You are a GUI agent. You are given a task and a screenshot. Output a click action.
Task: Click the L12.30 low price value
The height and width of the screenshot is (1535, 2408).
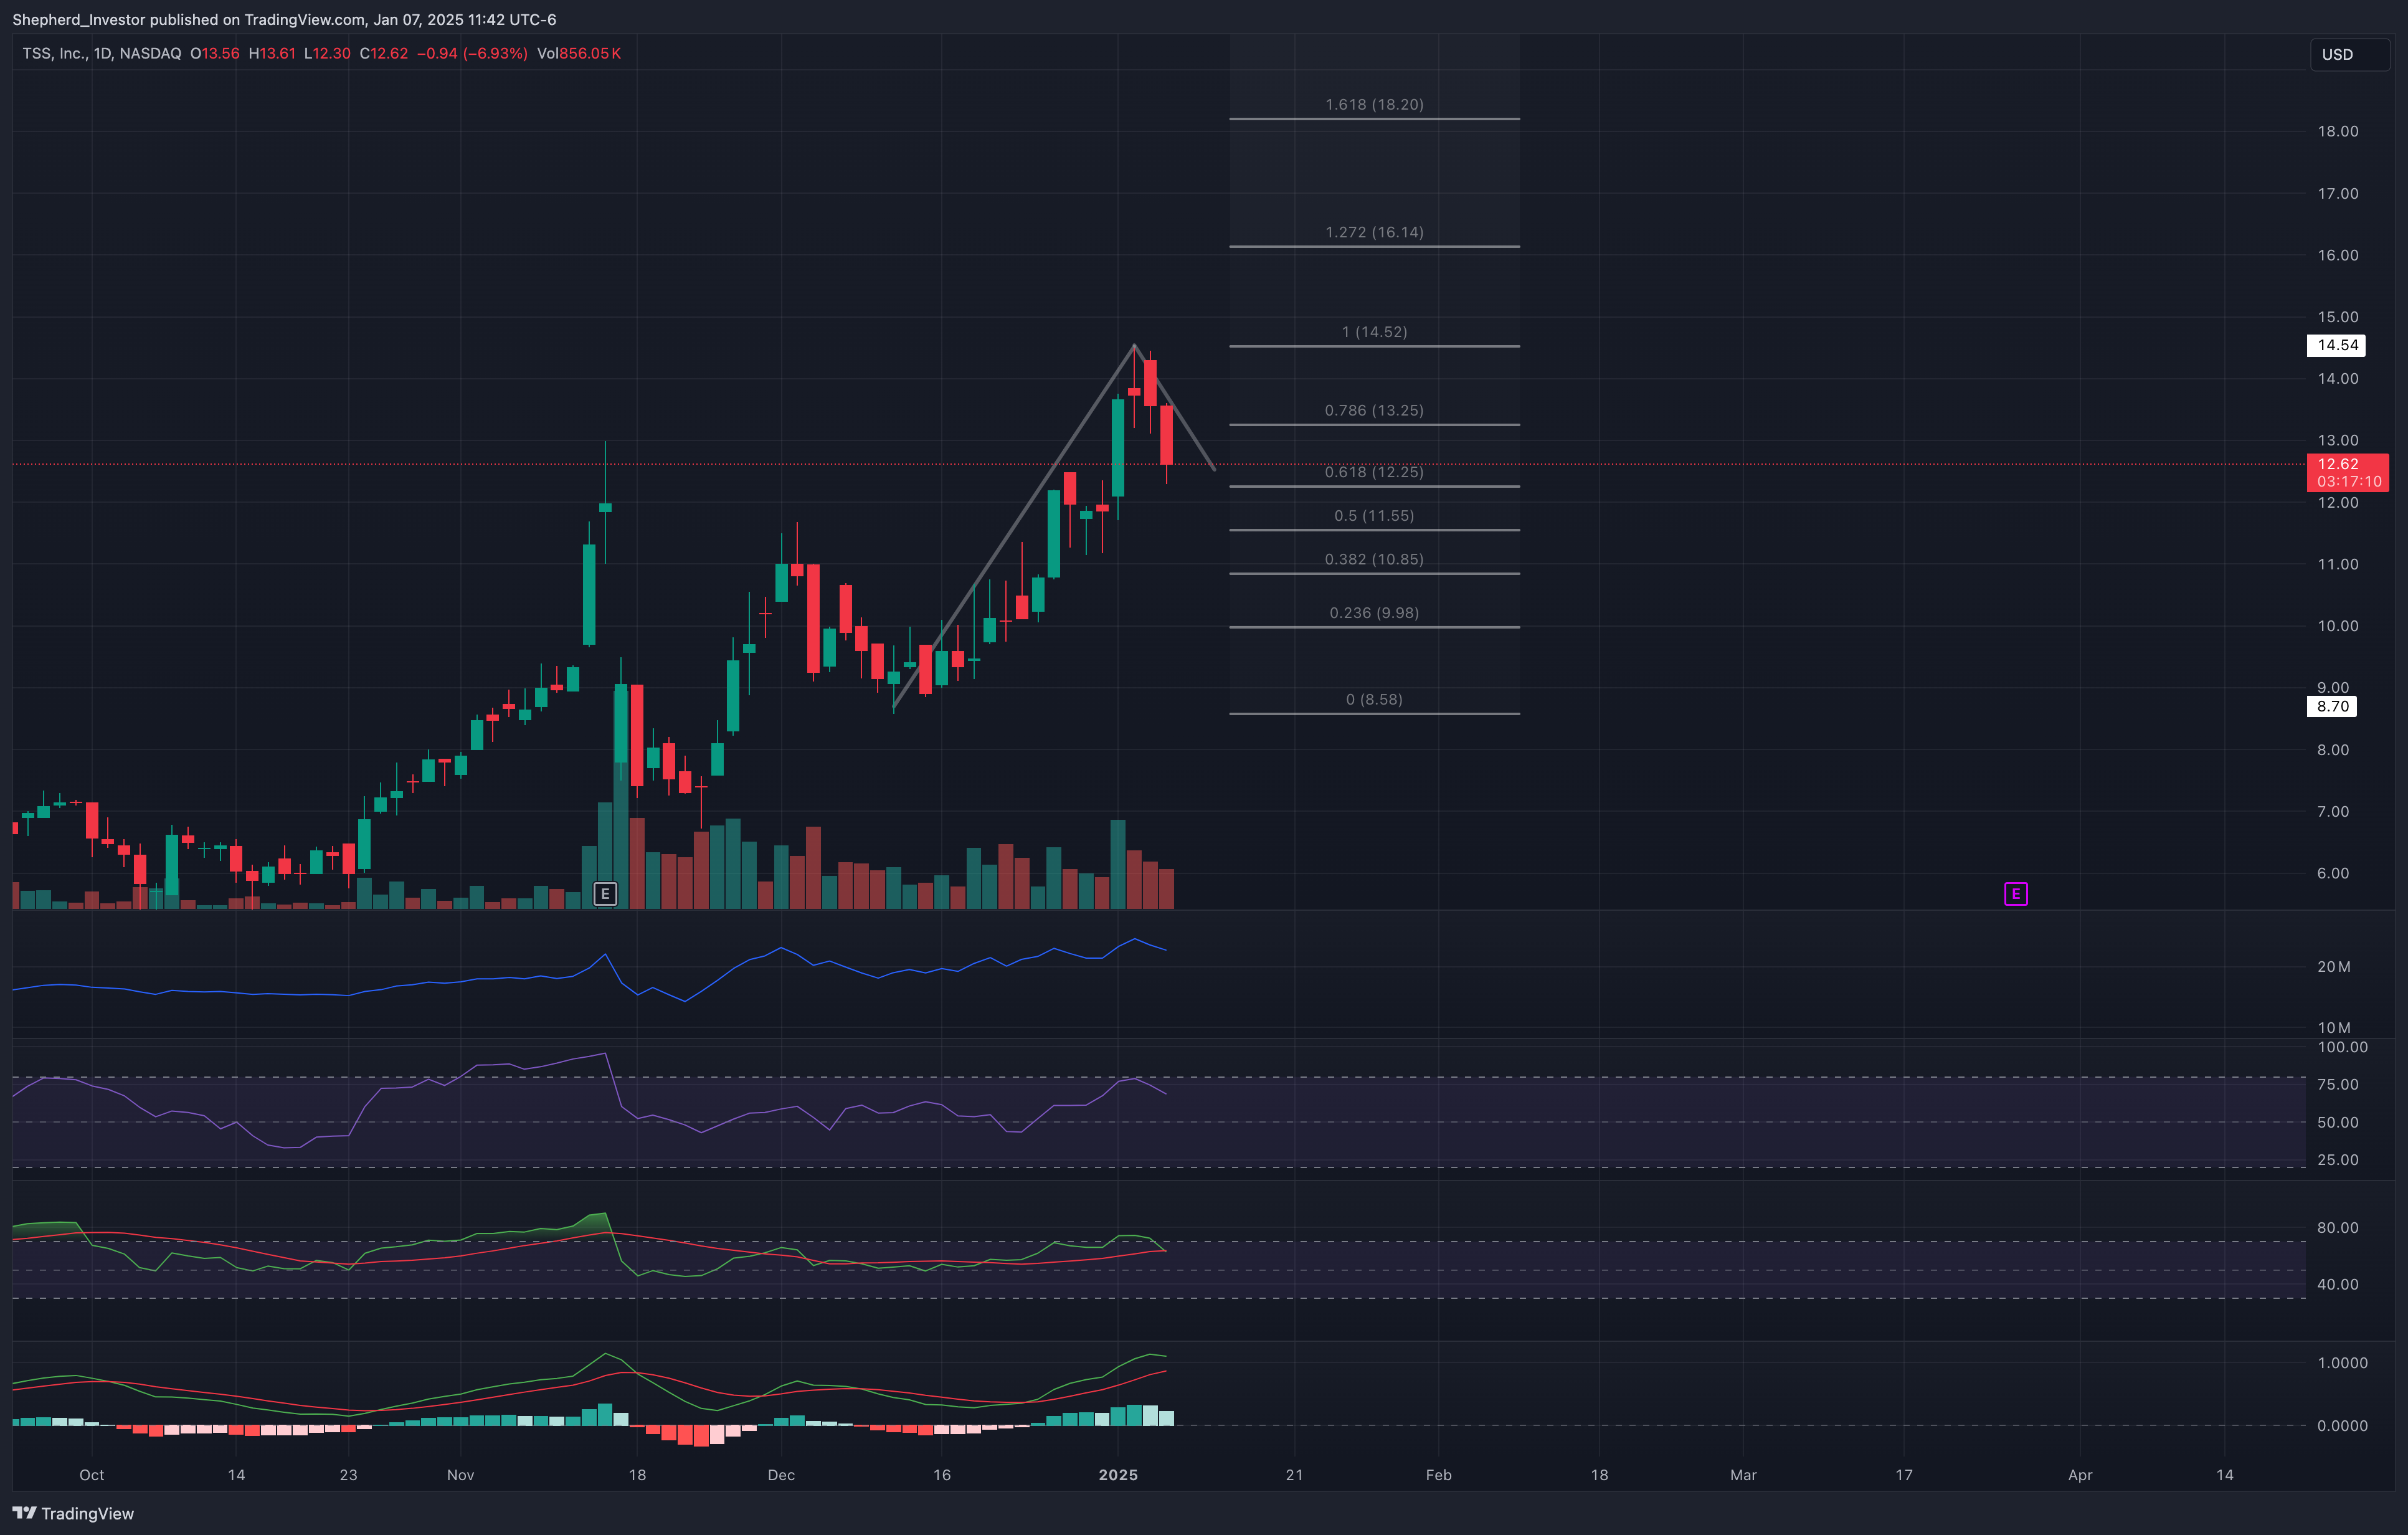(327, 53)
